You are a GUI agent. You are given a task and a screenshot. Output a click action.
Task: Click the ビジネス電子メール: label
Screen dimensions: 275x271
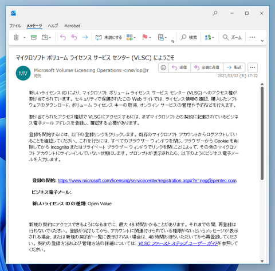[x=51, y=192]
